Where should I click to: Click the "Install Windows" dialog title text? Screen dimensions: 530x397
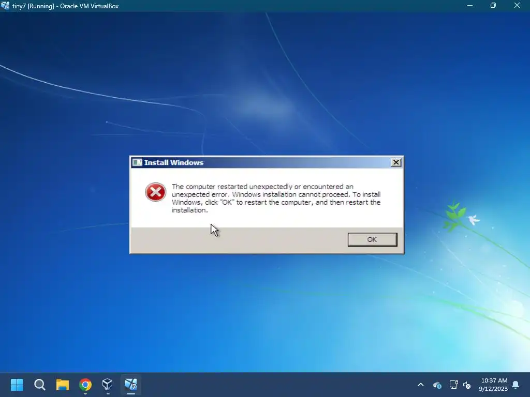click(174, 162)
